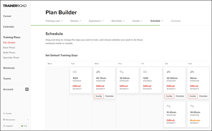Click the swim icon on Tuesday's card
Image resolution: width=212 pixels, height=131 pixels.
click(x=75, y=72)
